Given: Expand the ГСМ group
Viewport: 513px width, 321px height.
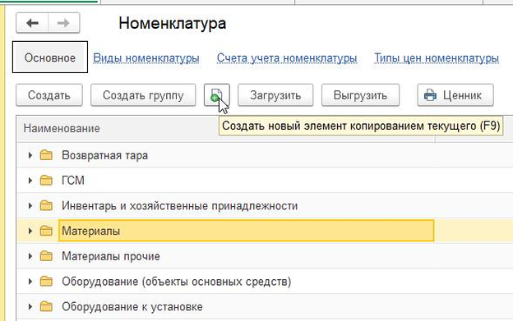Looking at the screenshot, I should [x=30, y=181].
